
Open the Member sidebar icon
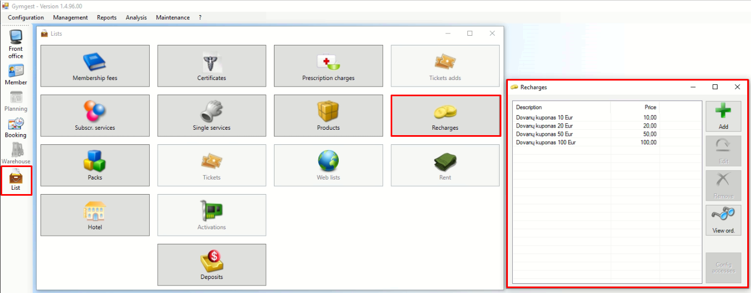click(16, 75)
